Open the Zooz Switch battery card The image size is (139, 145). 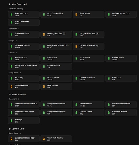pos(89,58)
